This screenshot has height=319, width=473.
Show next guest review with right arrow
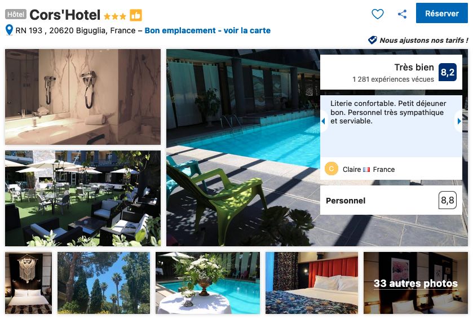point(459,121)
